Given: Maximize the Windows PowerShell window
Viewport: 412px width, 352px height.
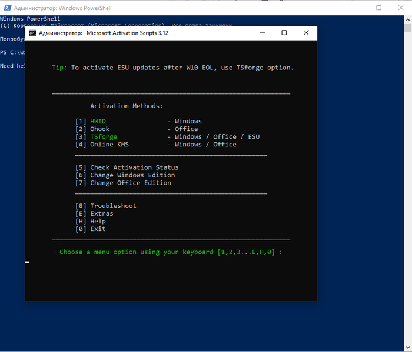Looking at the screenshot, I should click(x=379, y=8).
